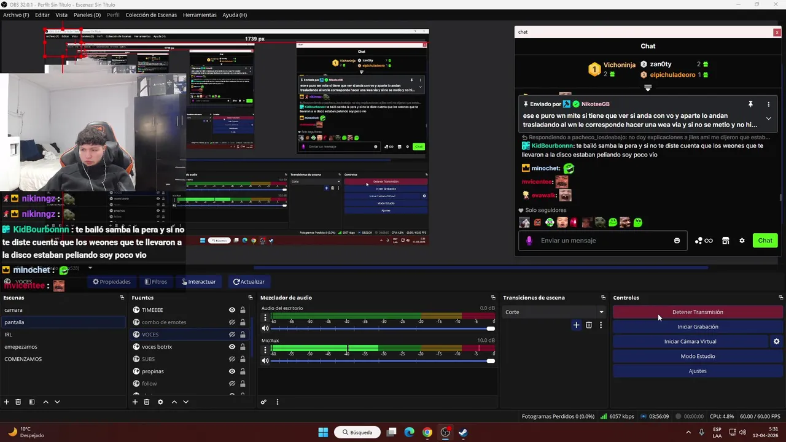Open the Corte transition dropdown
Image resolution: width=786 pixels, height=442 pixels.
pyautogui.click(x=554, y=312)
